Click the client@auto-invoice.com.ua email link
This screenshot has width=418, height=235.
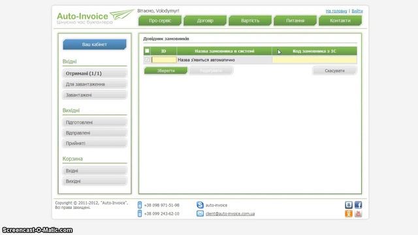coord(230,213)
